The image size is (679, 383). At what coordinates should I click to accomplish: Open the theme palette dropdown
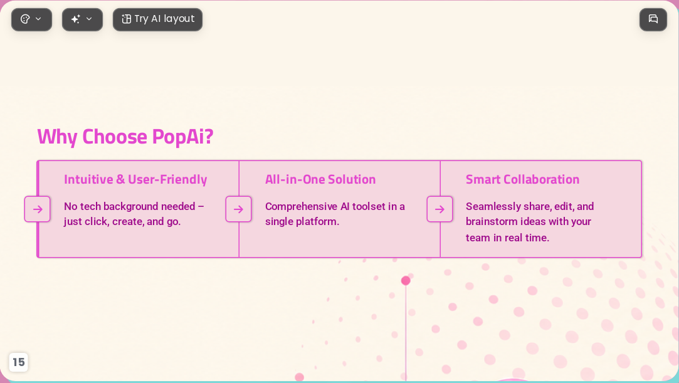tap(31, 19)
